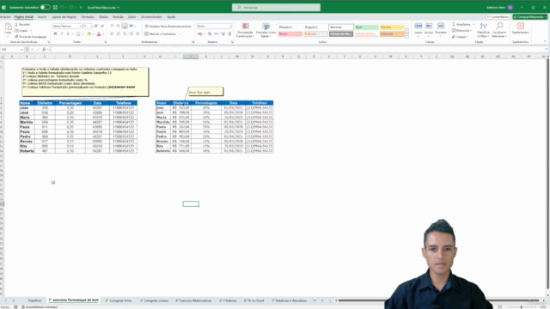Open Layout da Página tab

64,17
